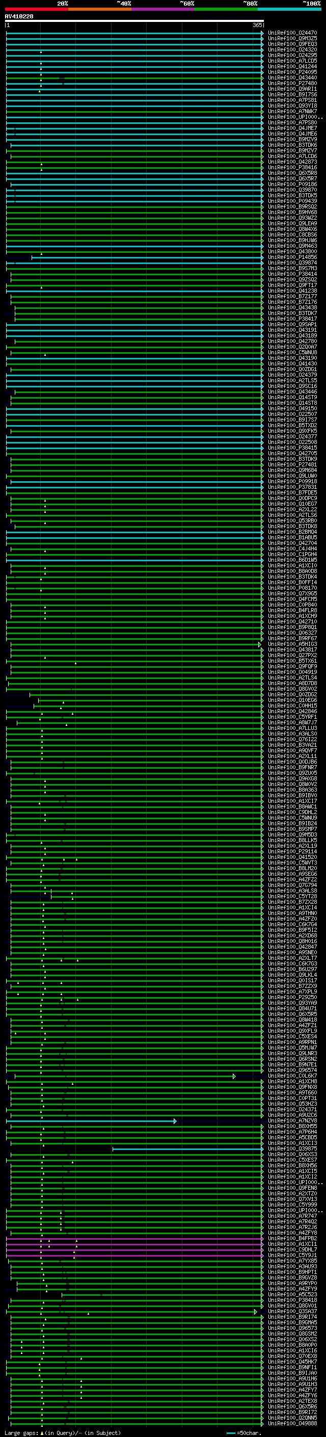Open hit UniRef100_Q9M325
This screenshot has width=326, height=1437.
coord(292,39)
